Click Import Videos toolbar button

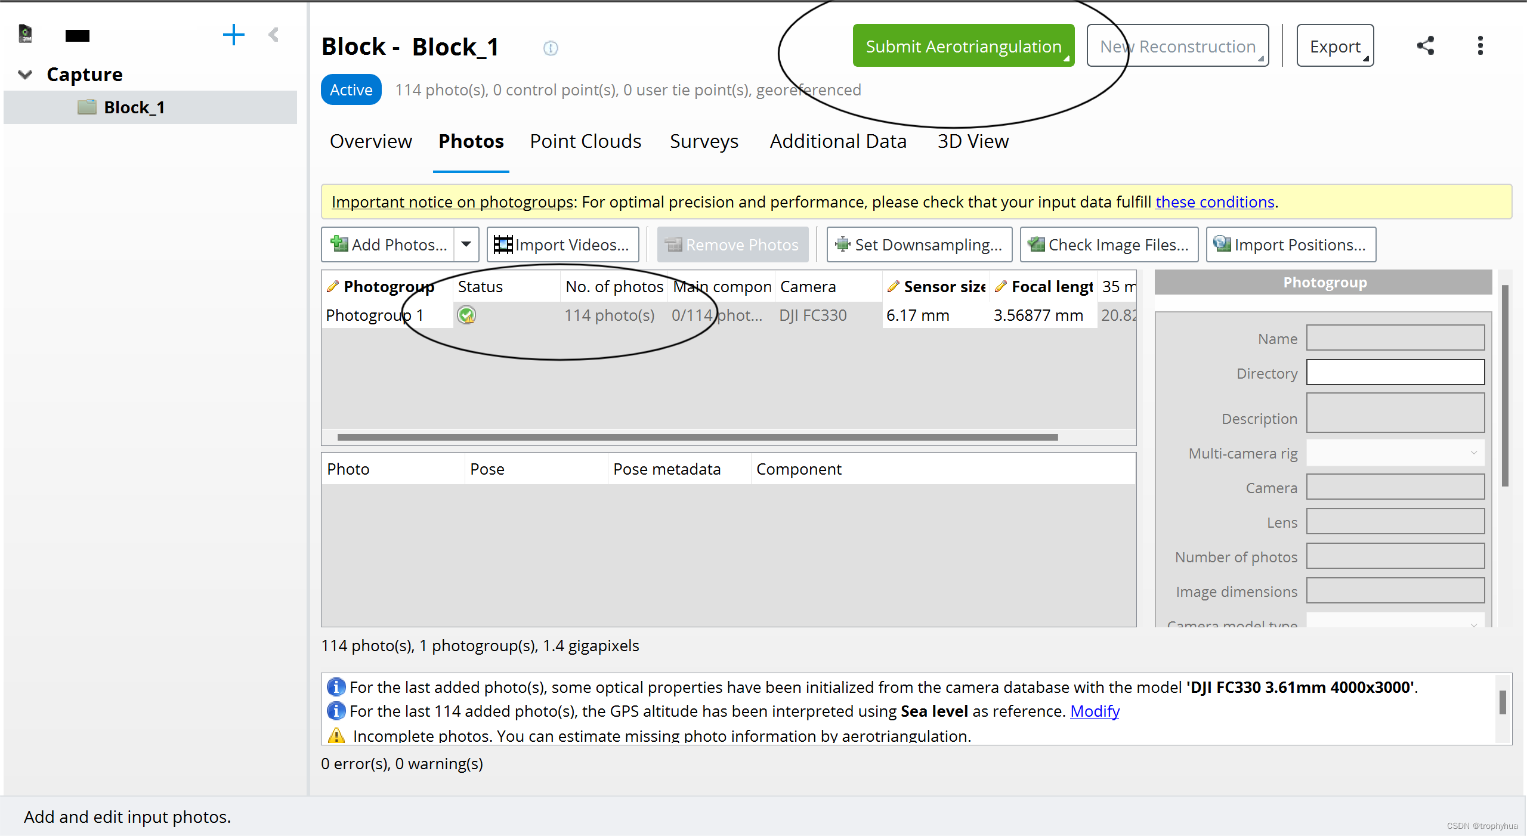(562, 244)
